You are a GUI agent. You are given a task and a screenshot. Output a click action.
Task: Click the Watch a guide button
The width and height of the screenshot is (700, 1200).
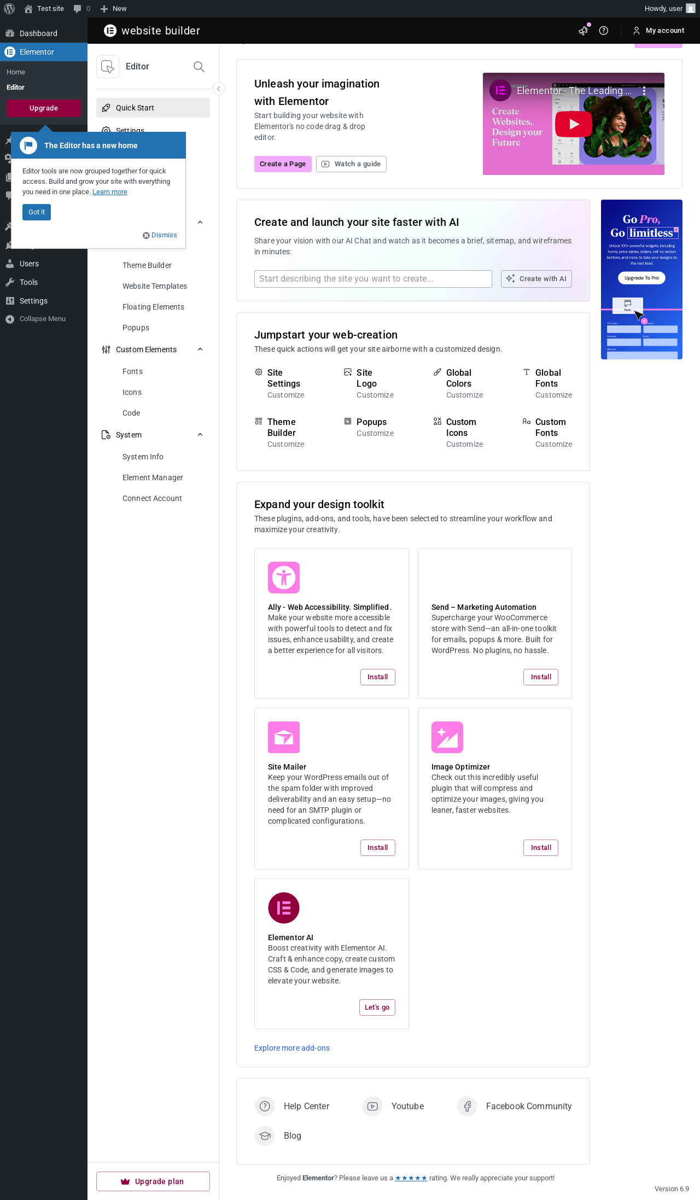(351, 164)
